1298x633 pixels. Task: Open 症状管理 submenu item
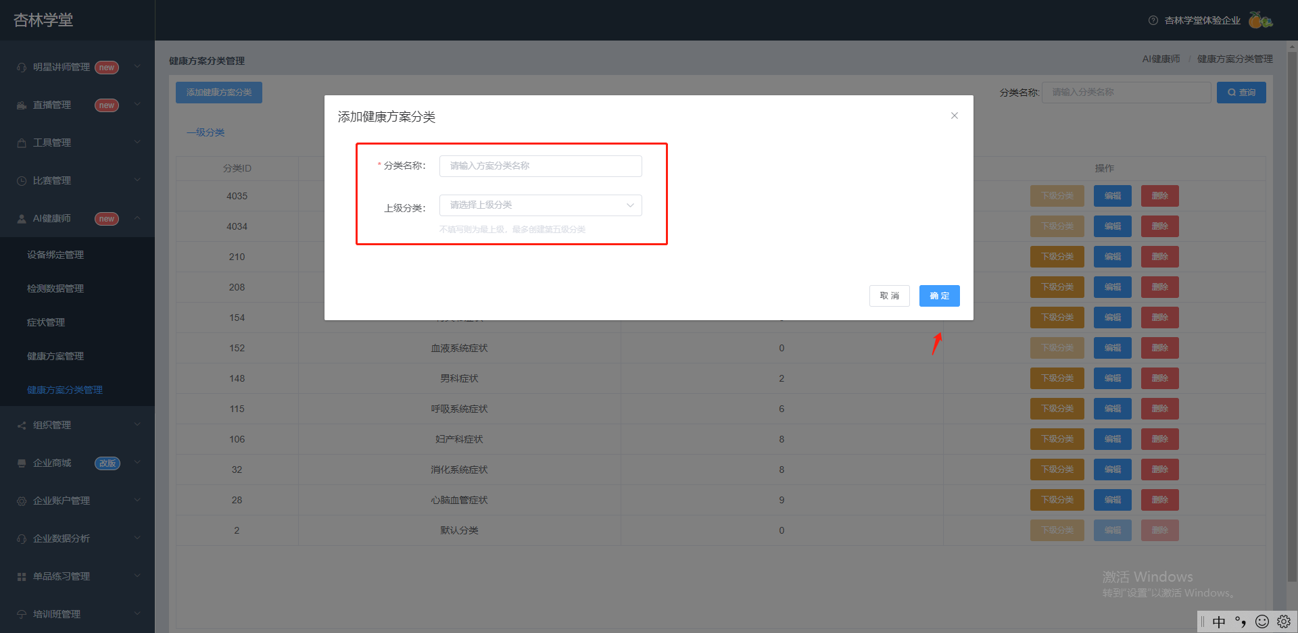(x=78, y=322)
